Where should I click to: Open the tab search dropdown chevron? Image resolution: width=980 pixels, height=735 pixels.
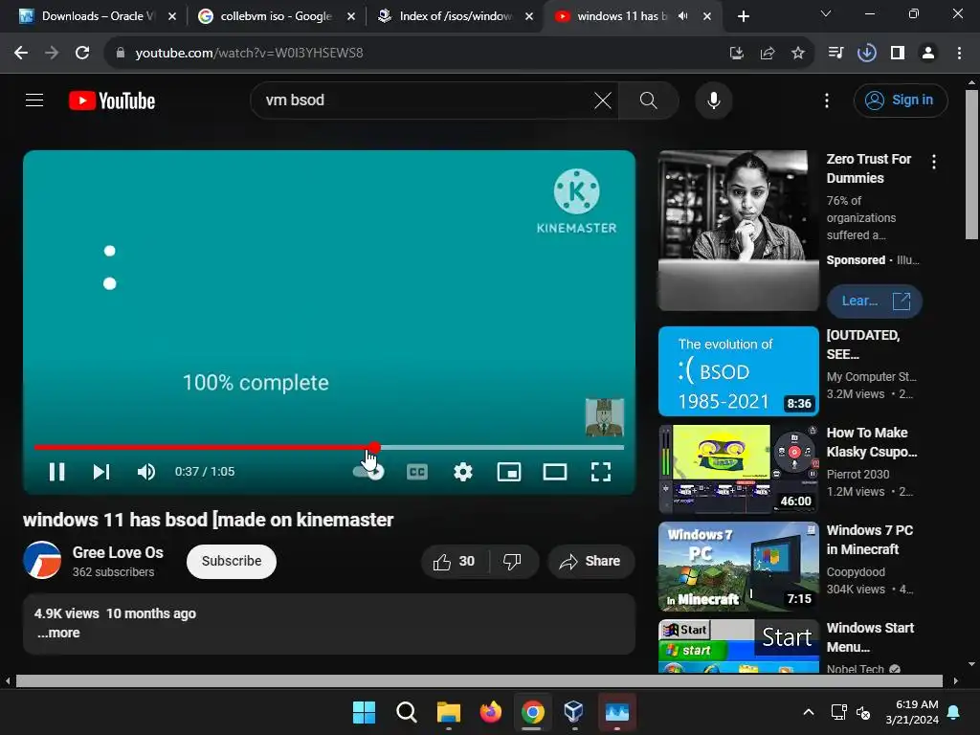pyautogui.click(x=826, y=13)
